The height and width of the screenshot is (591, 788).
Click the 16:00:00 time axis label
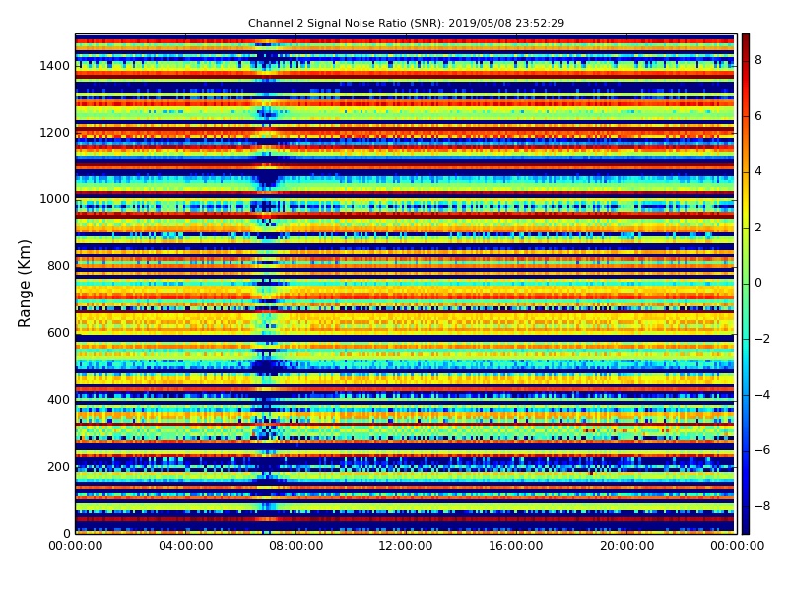coord(516,546)
